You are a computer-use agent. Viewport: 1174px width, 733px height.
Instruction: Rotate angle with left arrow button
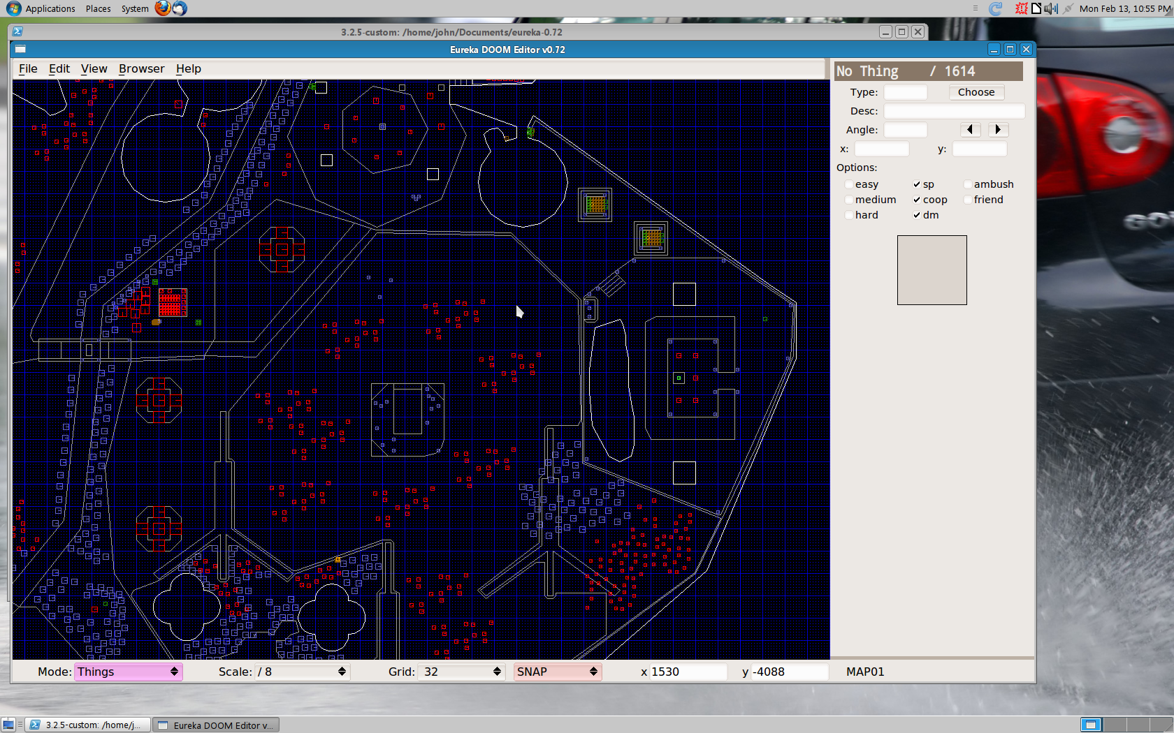click(x=970, y=130)
